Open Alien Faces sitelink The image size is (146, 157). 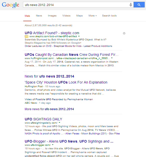72,134
